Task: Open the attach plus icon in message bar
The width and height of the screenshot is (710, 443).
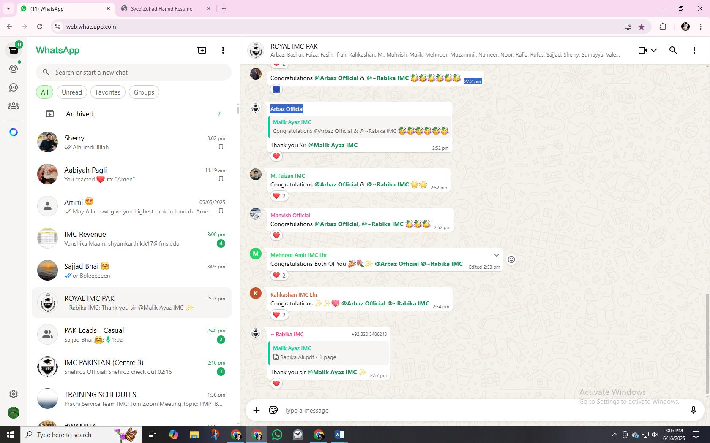Action: [257, 410]
